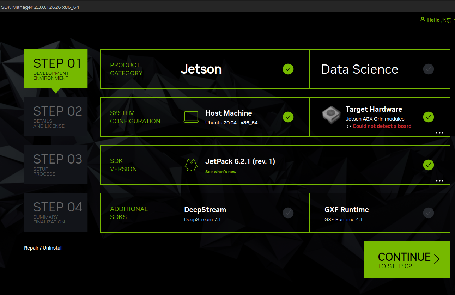Click the refresh icon next to Could not detect a board

click(x=349, y=127)
